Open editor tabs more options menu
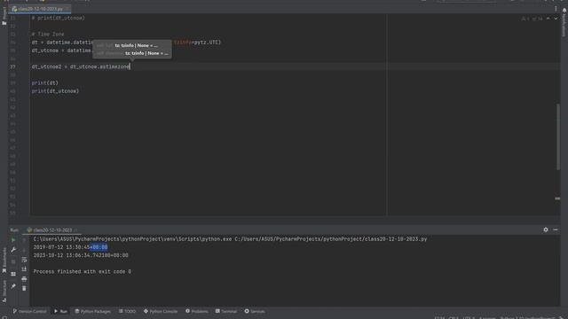Screen dimensions: 568x319 click(556, 9)
